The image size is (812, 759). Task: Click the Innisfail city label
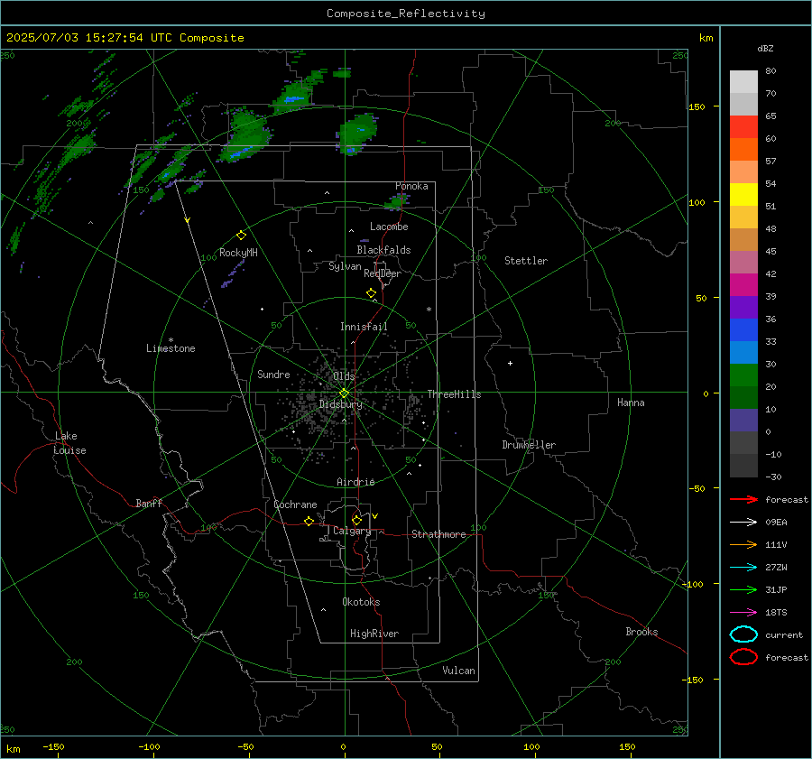(364, 327)
